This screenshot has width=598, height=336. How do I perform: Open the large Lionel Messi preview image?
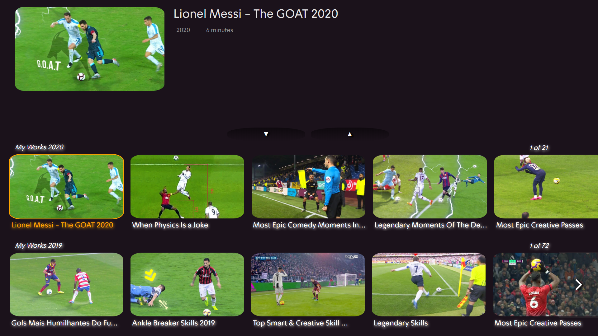click(90, 49)
